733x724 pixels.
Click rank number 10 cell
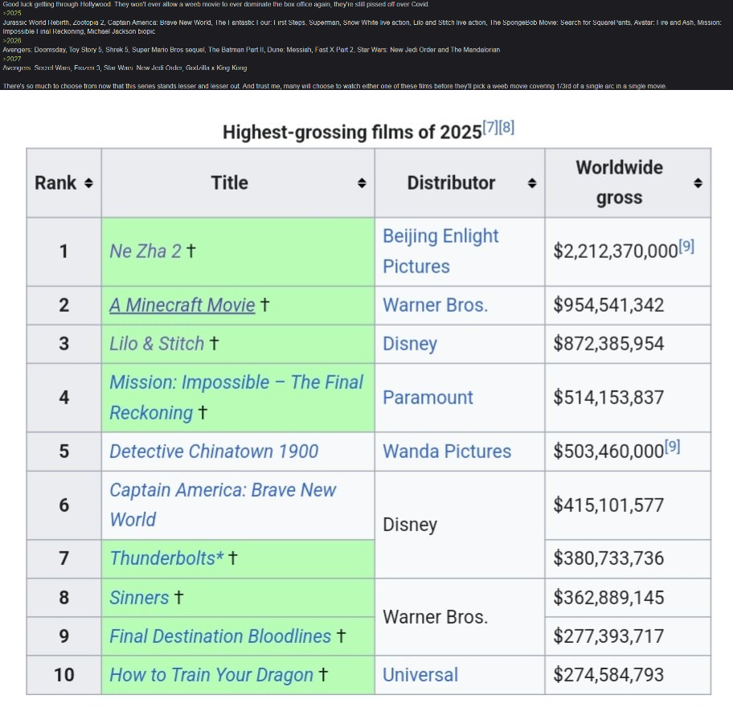[x=64, y=675]
